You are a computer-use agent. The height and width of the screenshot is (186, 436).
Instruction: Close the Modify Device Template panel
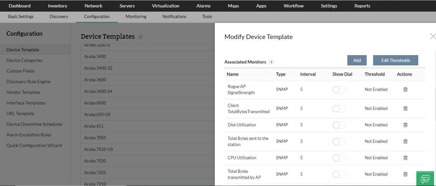point(433,36)
